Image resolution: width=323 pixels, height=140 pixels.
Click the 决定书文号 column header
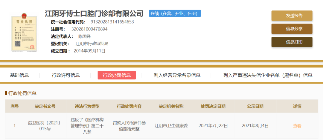tap(45, 106)
